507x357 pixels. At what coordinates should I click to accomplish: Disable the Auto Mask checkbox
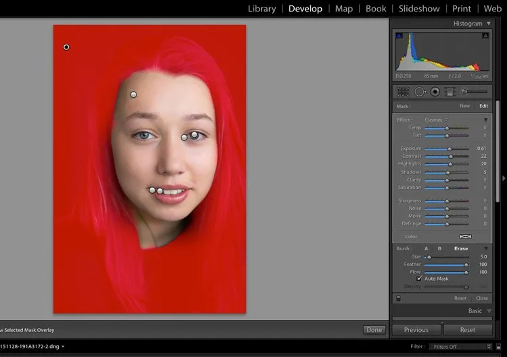[419, 278]
